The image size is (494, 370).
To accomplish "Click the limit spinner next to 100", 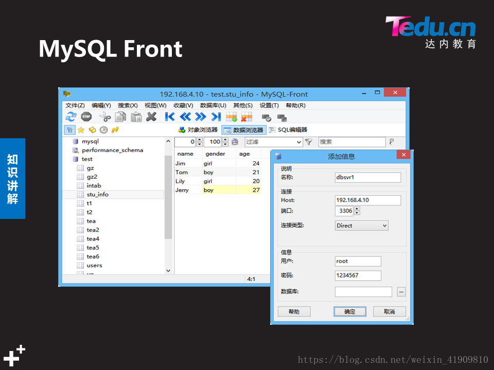I will point(225,142).
